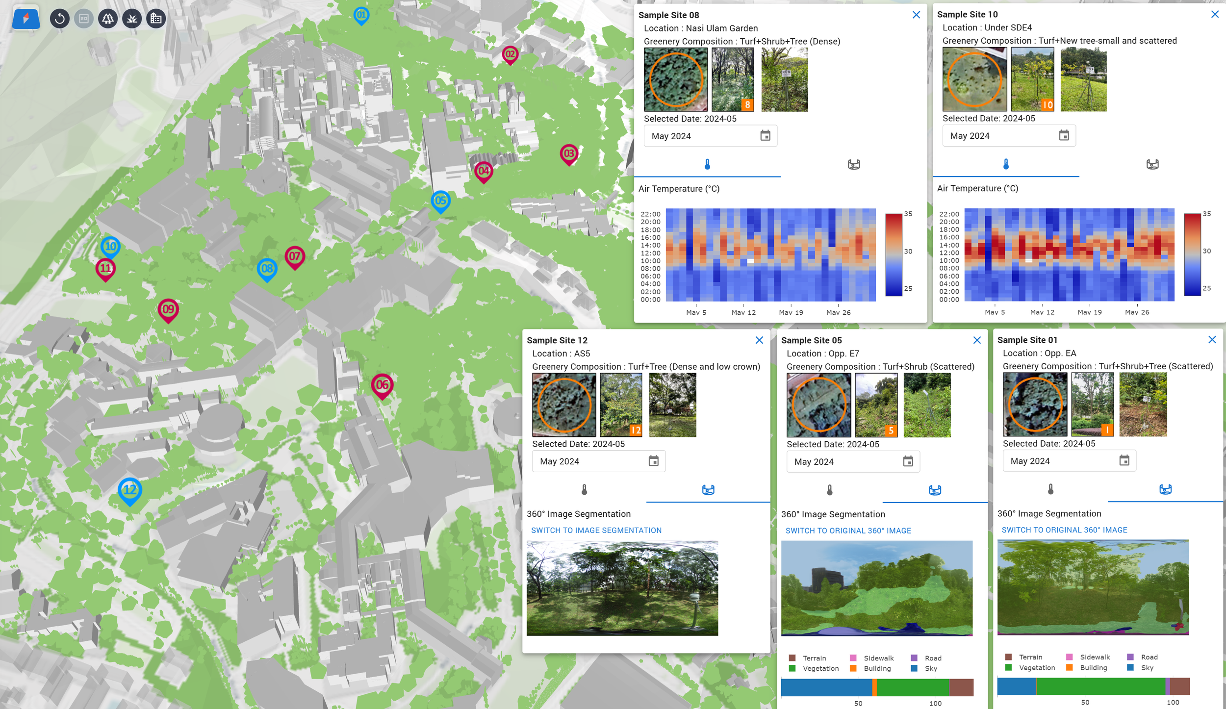This screenshot has width=1226, height=709.
Task: Click the green Vegetation bar segment for Site 01
Action: (1100, 686)
